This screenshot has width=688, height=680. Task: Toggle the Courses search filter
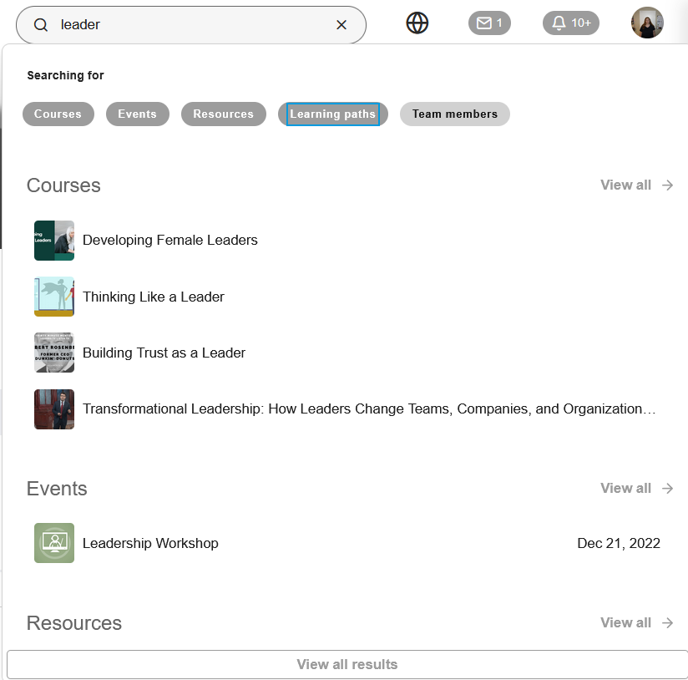click(x=58, y=114)
